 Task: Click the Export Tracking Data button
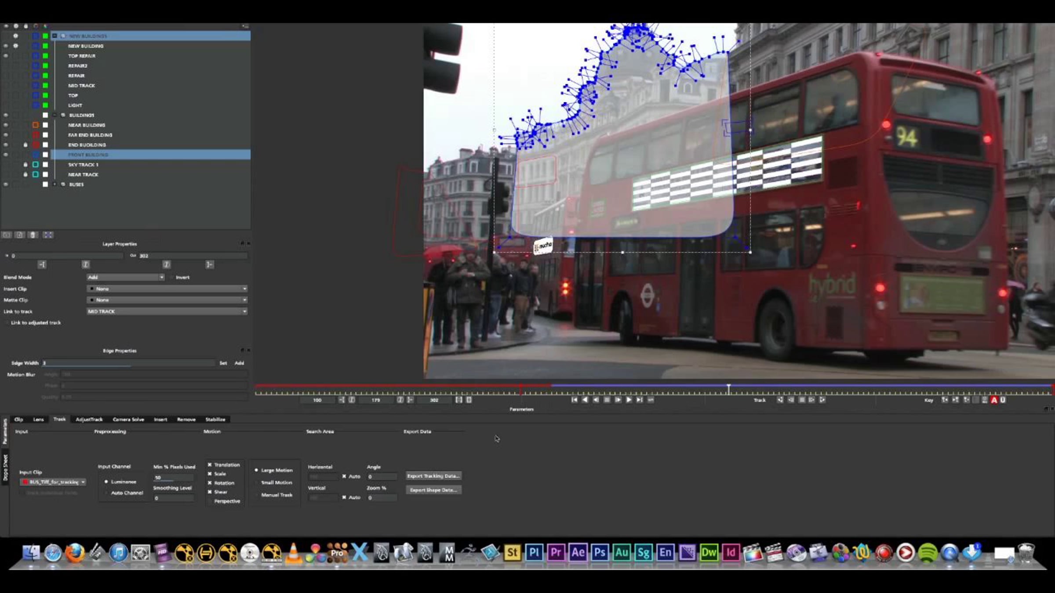tap(433, 476)
